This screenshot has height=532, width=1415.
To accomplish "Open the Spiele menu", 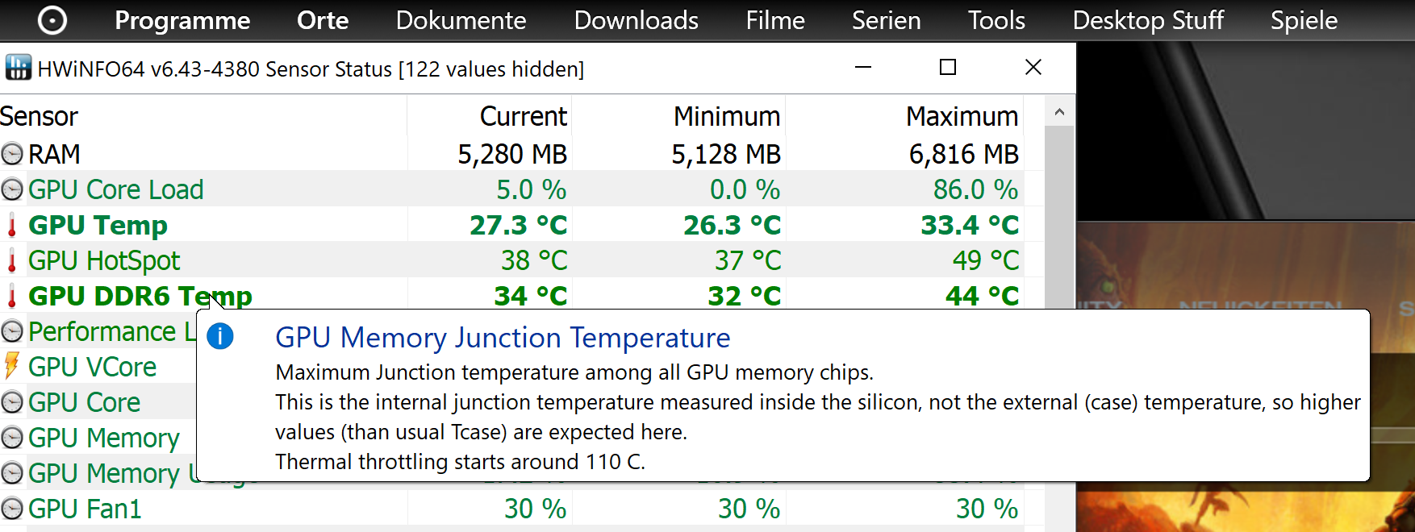I will point(1304,20).
